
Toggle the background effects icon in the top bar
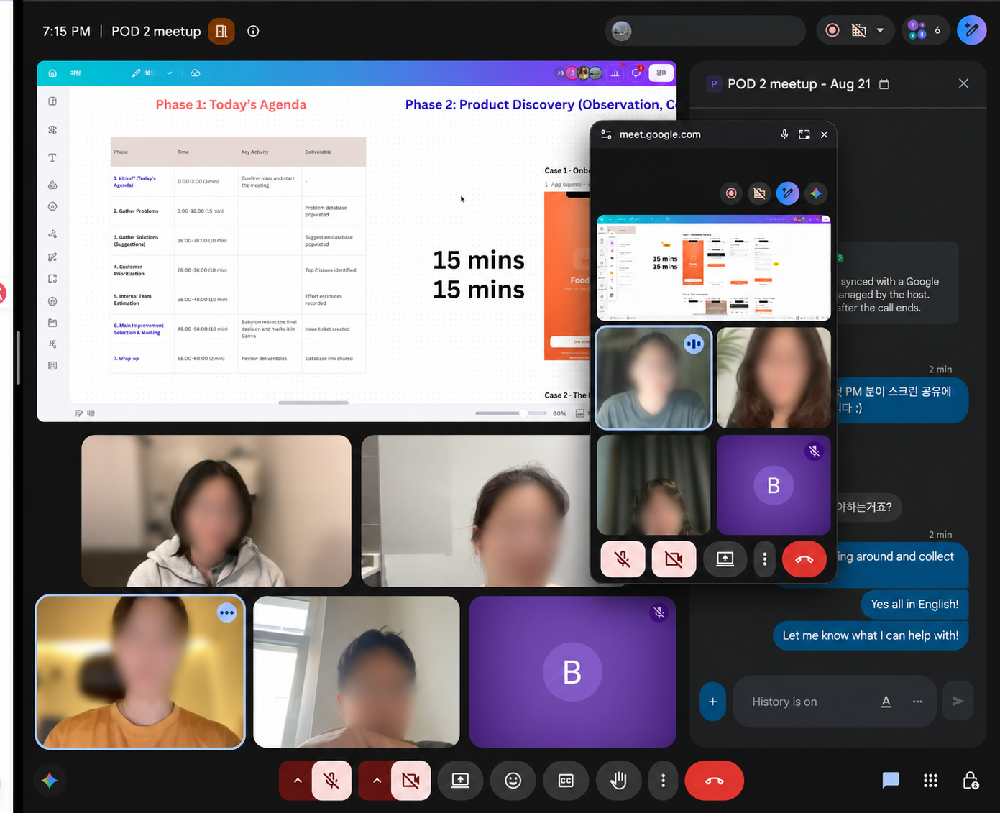[x=858, y=30]
